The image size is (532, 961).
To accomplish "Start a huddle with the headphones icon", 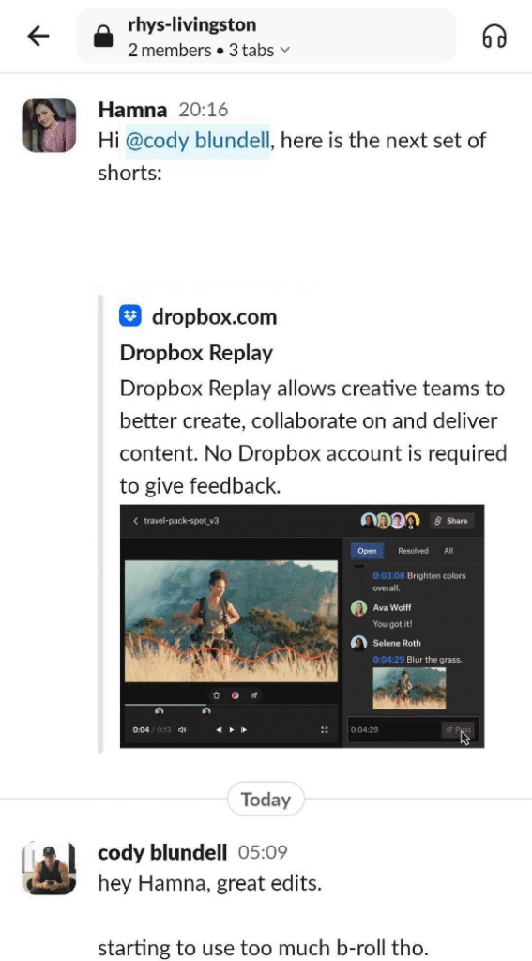I will pos(494,37).
